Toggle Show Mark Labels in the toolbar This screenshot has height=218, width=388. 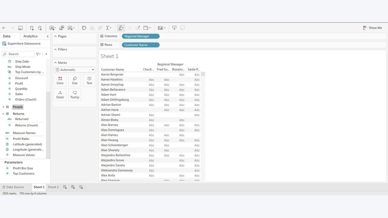tap(129, 28)
